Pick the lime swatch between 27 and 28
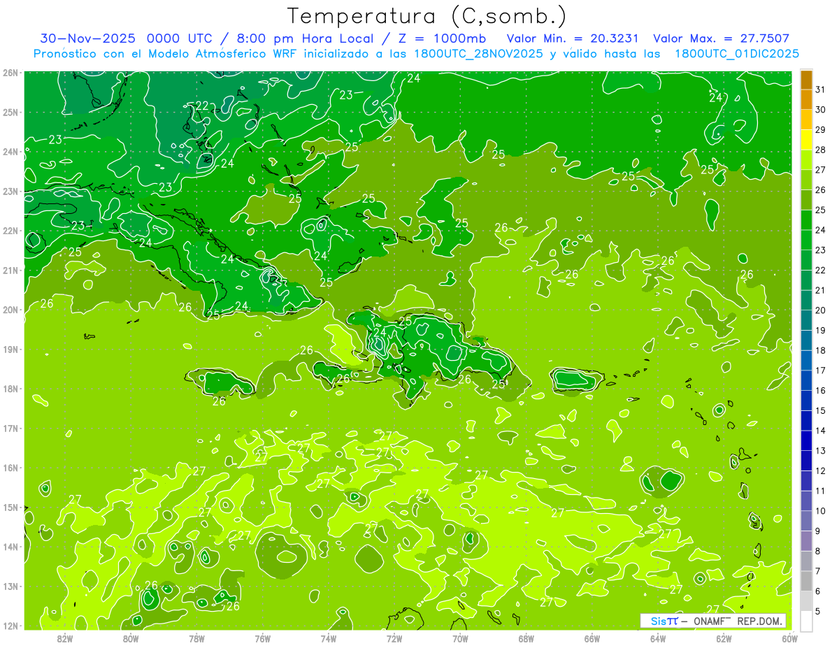The image size is (839, 648). 806,159
